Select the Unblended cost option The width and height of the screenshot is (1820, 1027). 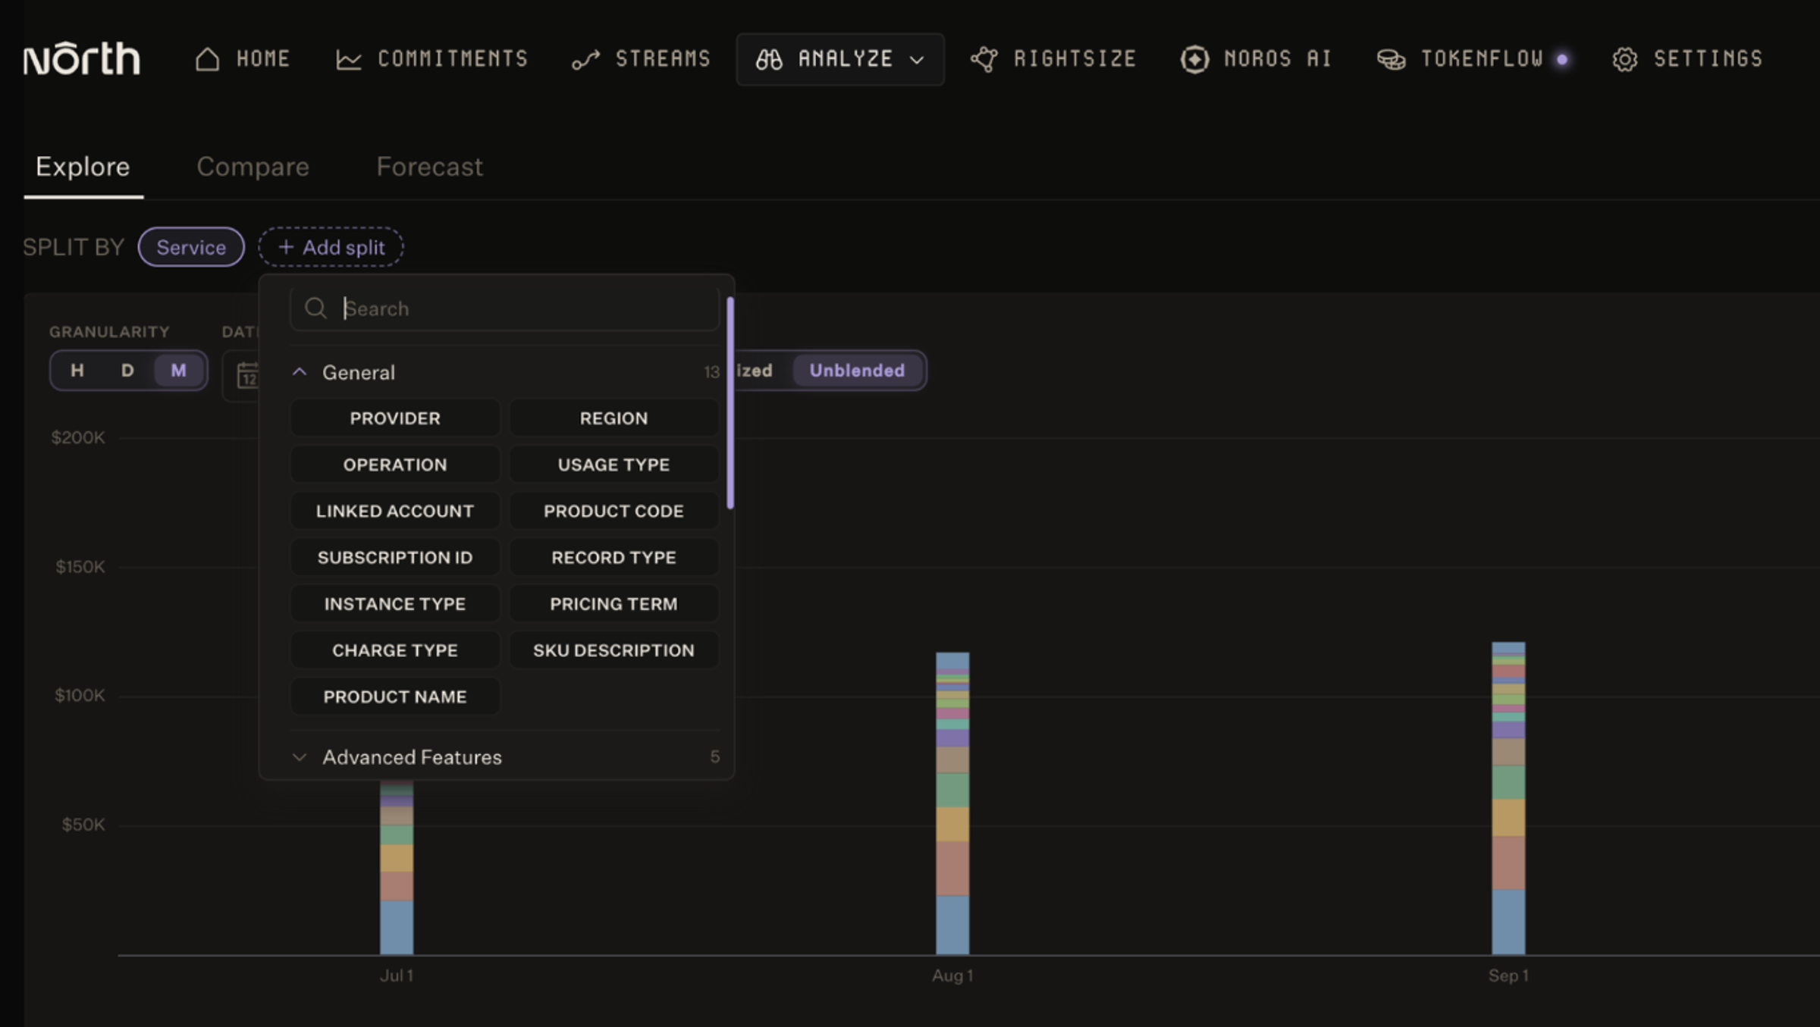click(857, 371)
